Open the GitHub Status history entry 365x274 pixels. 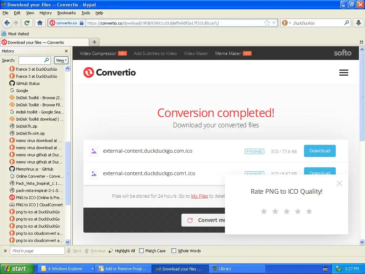28,83
